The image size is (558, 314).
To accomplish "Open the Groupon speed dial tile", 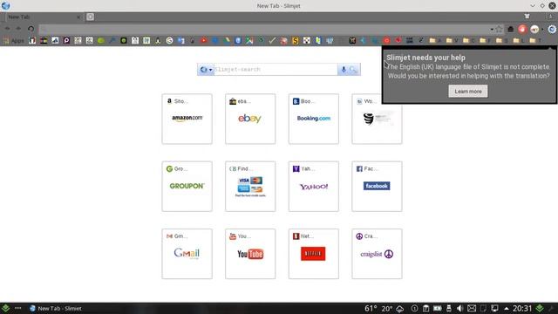I will tap(187, 186).
